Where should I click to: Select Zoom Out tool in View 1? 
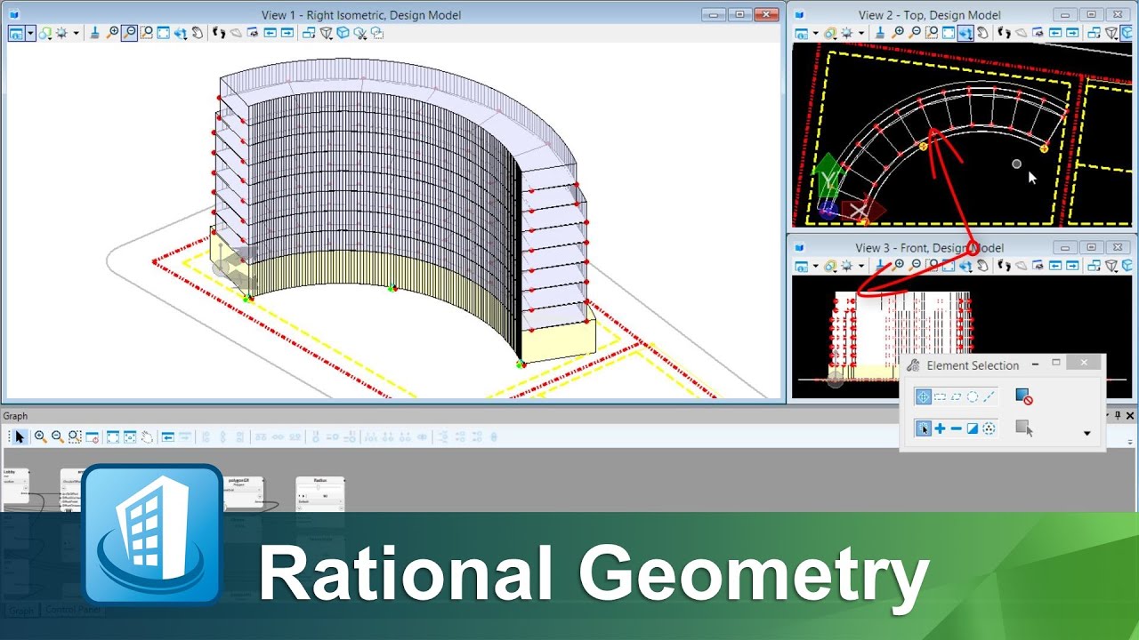[129, 33]
